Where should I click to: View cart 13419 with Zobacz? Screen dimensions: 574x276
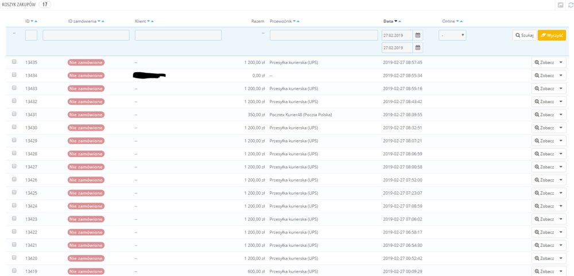coord(544,271)
